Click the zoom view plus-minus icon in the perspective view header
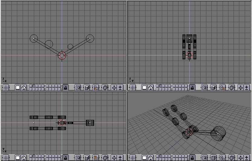Image resolution: width=252 pixels, height=161 pixels. click(x=247, y=158)
